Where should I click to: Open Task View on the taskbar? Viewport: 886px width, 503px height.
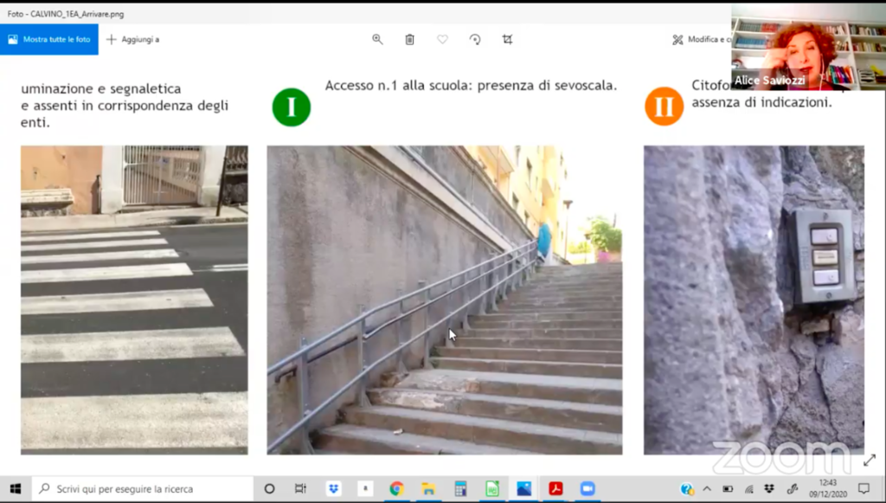300,488
